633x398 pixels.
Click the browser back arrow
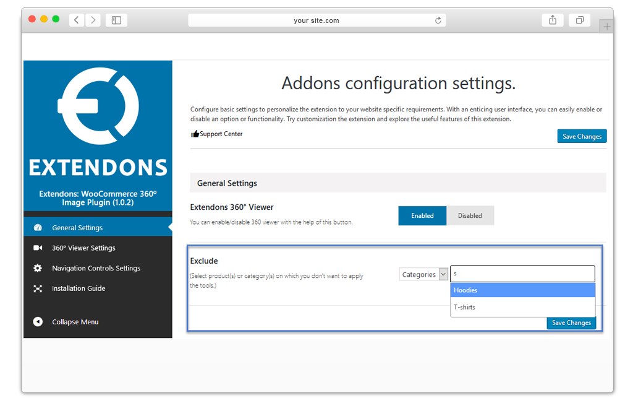[x=76, y=20]
